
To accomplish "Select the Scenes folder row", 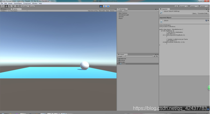I will click(x=138, y=60).
